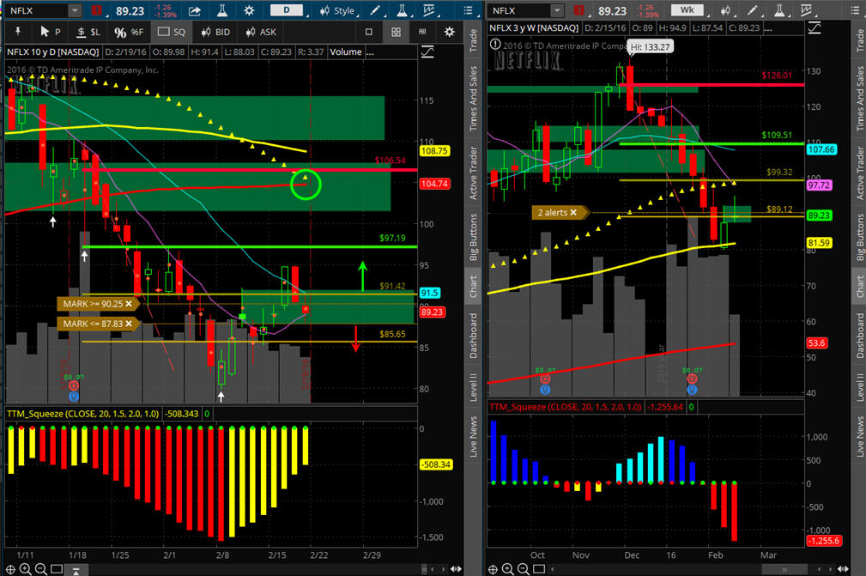Screen dimensions: 866x576
Task: Dismiss the 2 alerts label
Action: (573, 212)
